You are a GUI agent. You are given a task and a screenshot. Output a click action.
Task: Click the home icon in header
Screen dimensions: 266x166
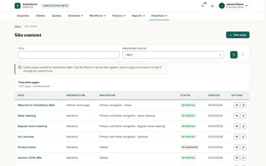point(212,6)
